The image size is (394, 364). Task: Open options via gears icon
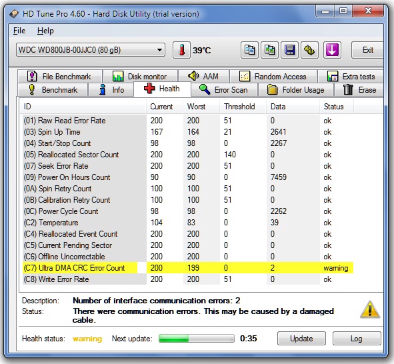point(309,50)
